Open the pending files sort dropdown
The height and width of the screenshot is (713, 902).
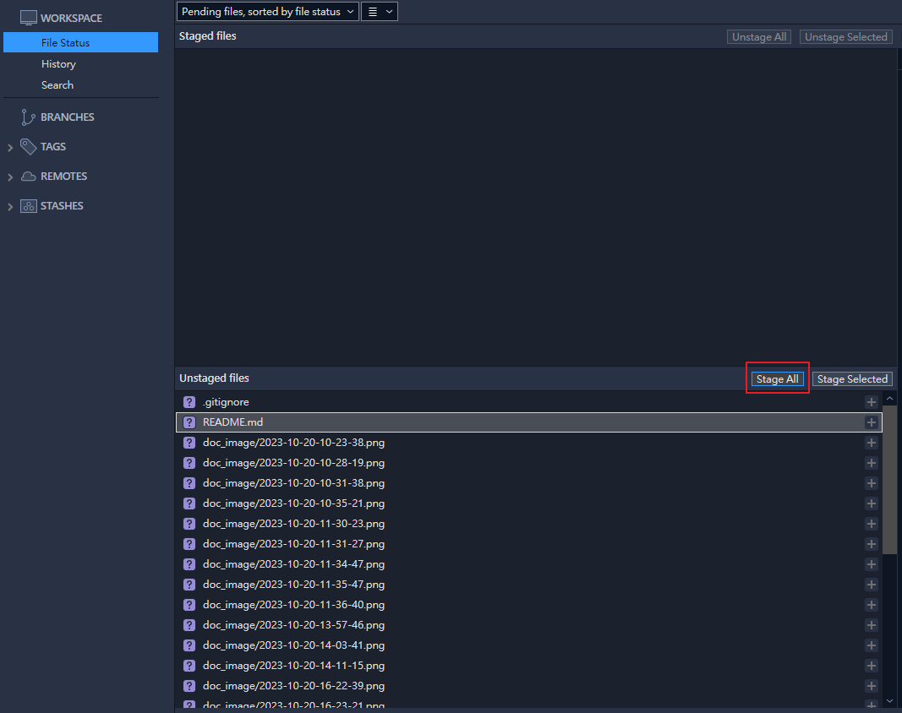[x=267, y=12]
